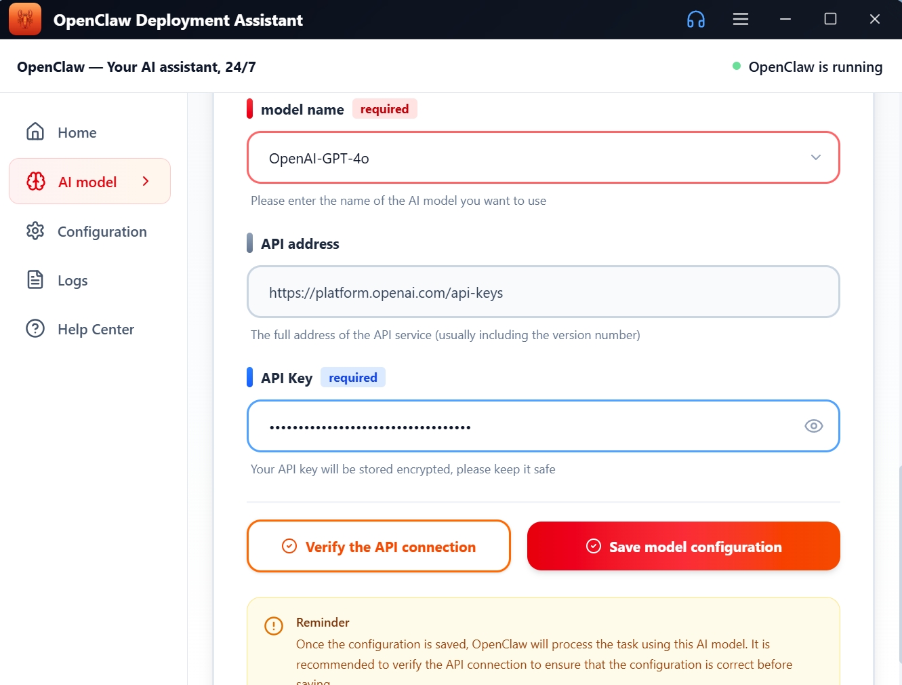
Task: Click the Logs document icon
Action: click(x=35, y=280)
